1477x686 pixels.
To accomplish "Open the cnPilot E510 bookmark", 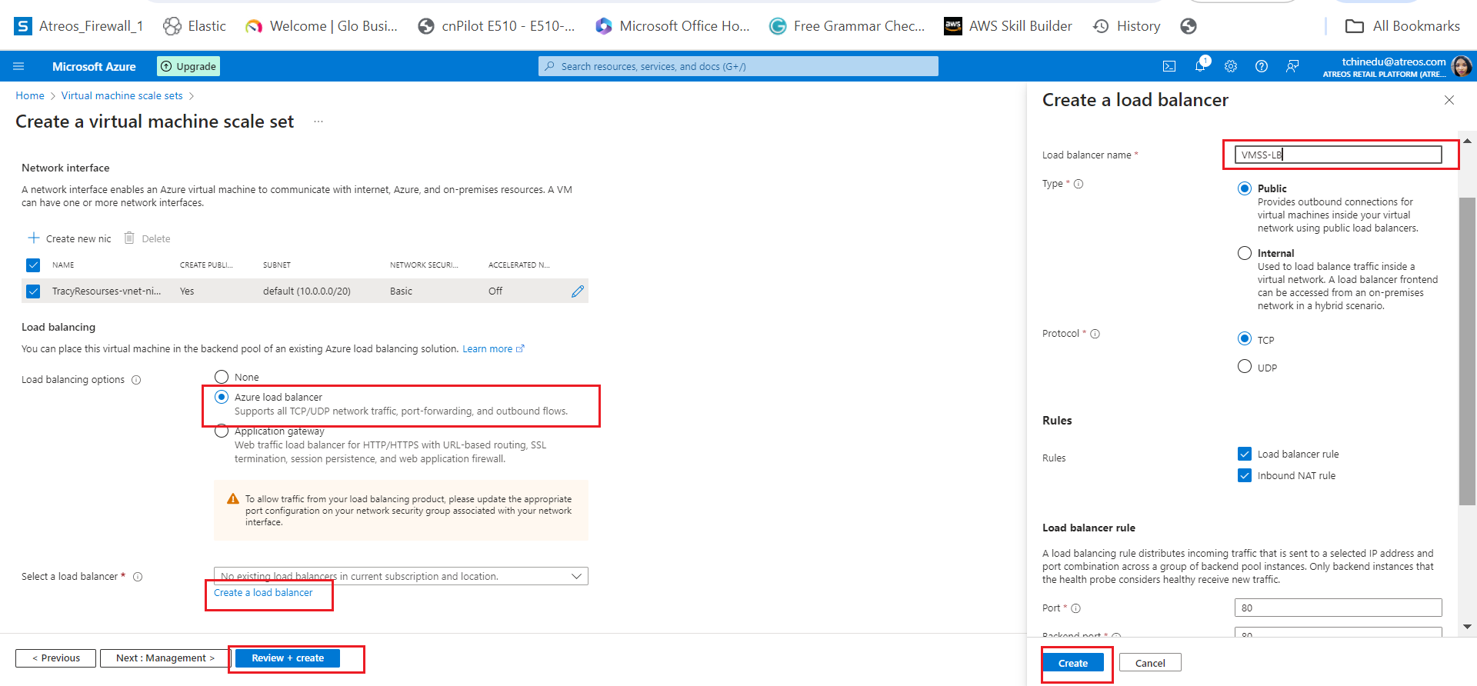I will 497,26.
